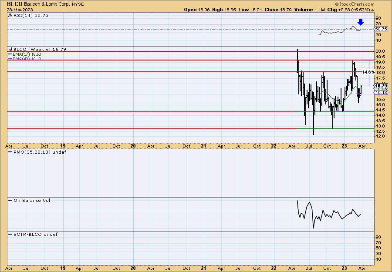Click the 14.6% upside annotation label
This screenshot has width=392, height=272.
click(368, 72)
